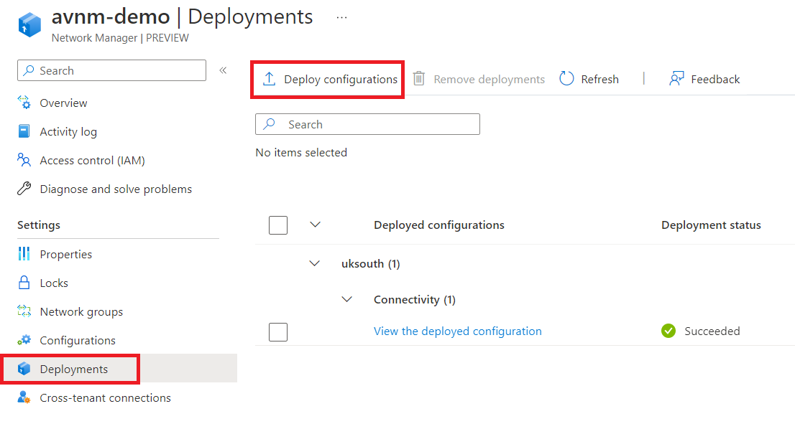Click the Feedback person icon
The height and width of the screenshot is (424, 795).
[x=677, y=78]
